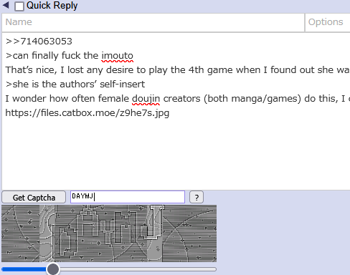350x275 pixels.
Task: Click the captcha puzzle image
Action: tap(109, 233)
